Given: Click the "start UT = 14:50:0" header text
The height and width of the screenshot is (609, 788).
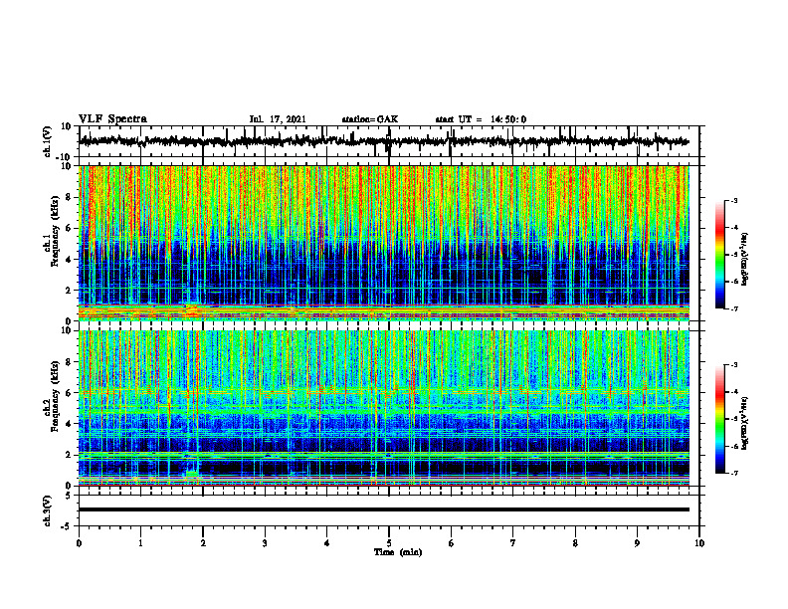Looking at the screenshot, I should [x=481, y=119].
